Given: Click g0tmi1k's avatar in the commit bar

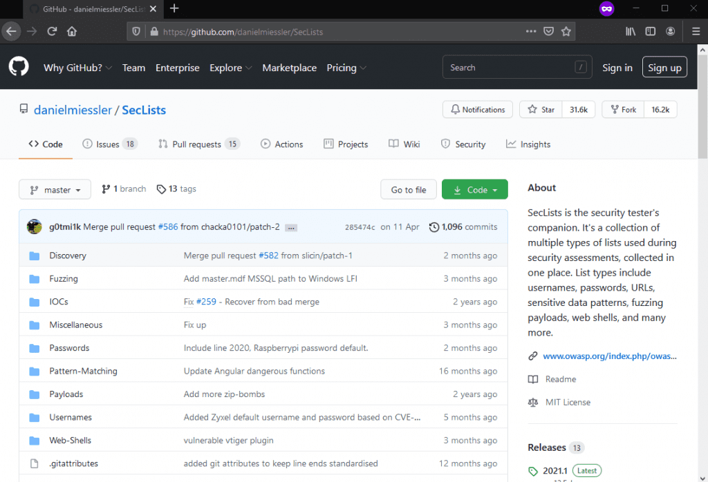Looking at the screenshot, I should pyautogui.click(x=35, y=226).
